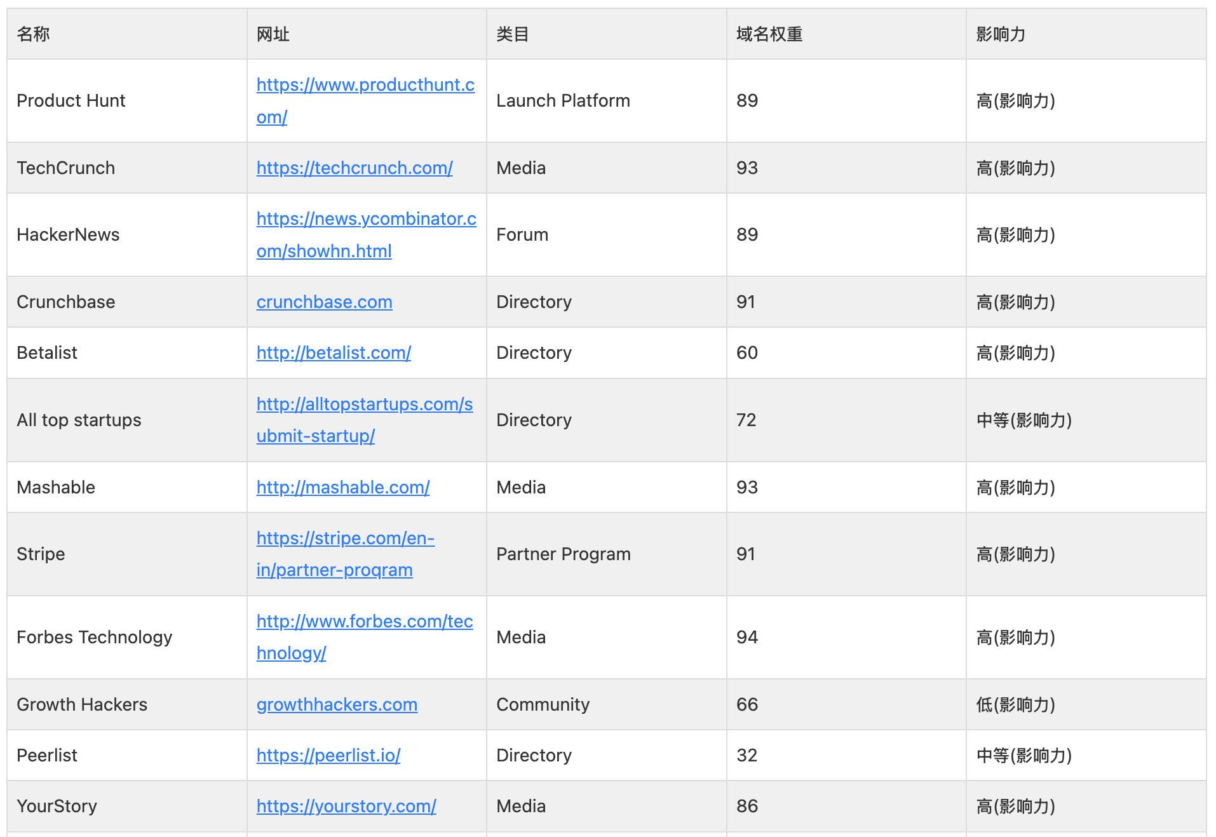Select the Product Hunt name cell
The width and height of the screenshot is (1216, 837).
[x=127, y=100]
